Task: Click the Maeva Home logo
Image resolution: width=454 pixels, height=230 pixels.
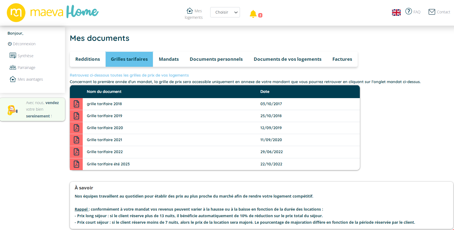Action: point(52,12)
